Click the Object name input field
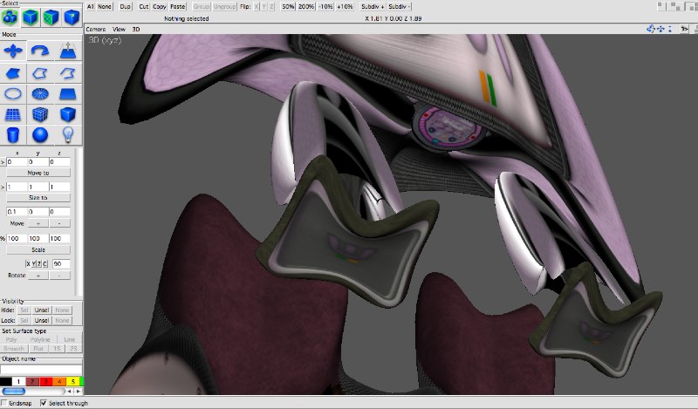The image size is (698, 409). [x=41, y=369]
